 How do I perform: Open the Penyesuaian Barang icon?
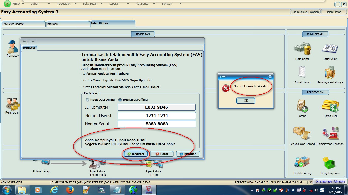302,134
